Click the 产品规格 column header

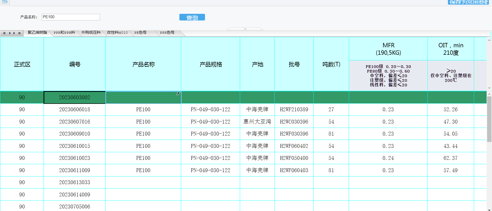pyautogui.click(x=211, y=64)
